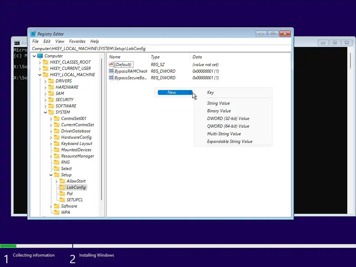This screenshot has height=267, width=356.
Task: Click the Command Prompt window icon behind
Action: [x=17, y=43]
